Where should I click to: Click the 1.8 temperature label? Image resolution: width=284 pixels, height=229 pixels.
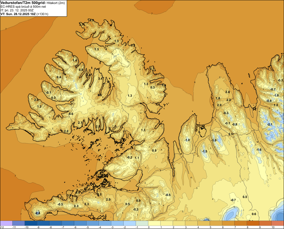218,98
